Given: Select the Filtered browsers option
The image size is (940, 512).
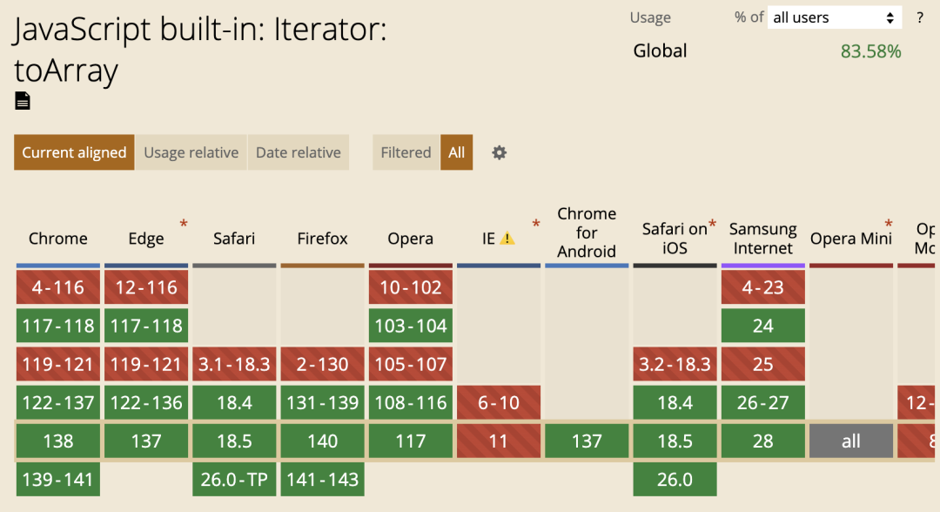Looking at the screenshot, I should [x=406, y=152].
